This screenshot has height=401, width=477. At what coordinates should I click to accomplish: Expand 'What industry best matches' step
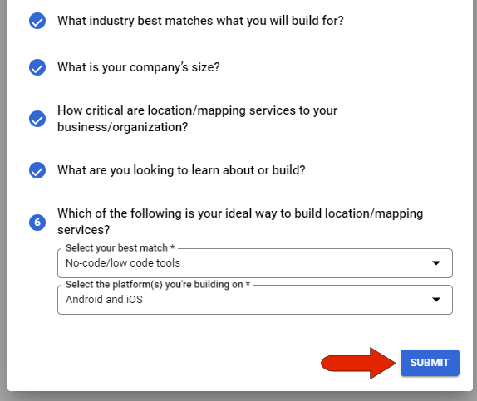point(200,21)
